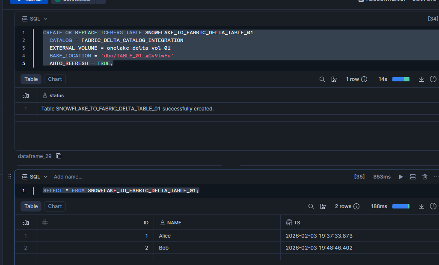
Task: Select Table tab in the first result
Action: click(x=31, y=79)
